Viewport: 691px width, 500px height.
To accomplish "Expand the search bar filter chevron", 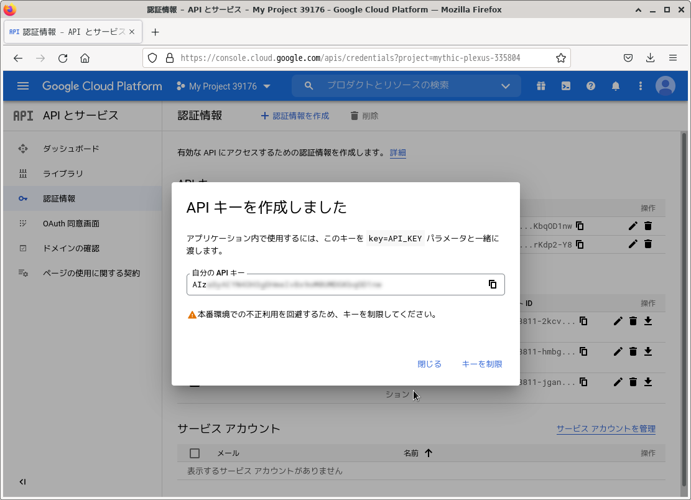I will click(505, 86).
